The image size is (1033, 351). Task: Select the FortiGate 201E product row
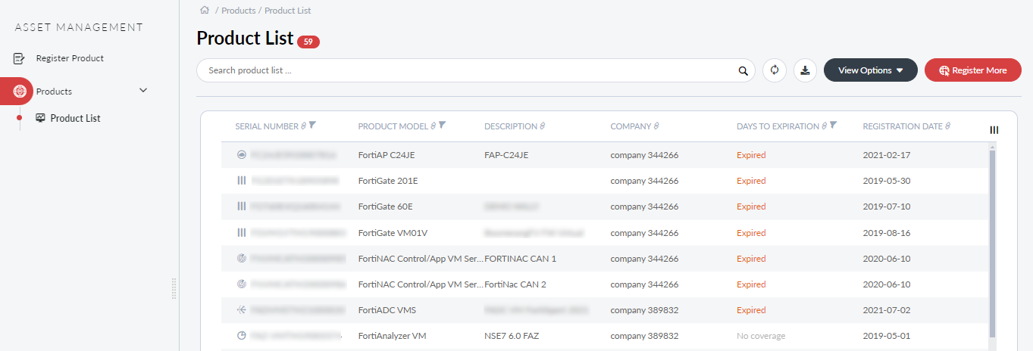coord(387,181)
